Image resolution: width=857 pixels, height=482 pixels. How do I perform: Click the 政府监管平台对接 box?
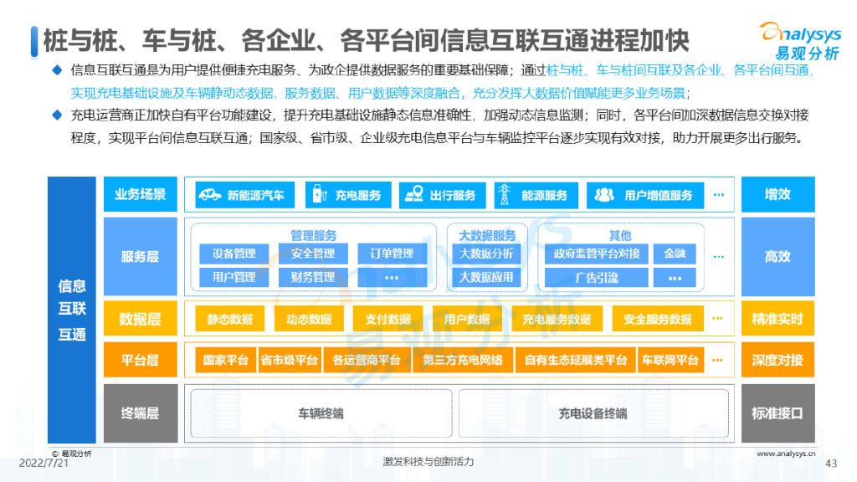[596, 254]
